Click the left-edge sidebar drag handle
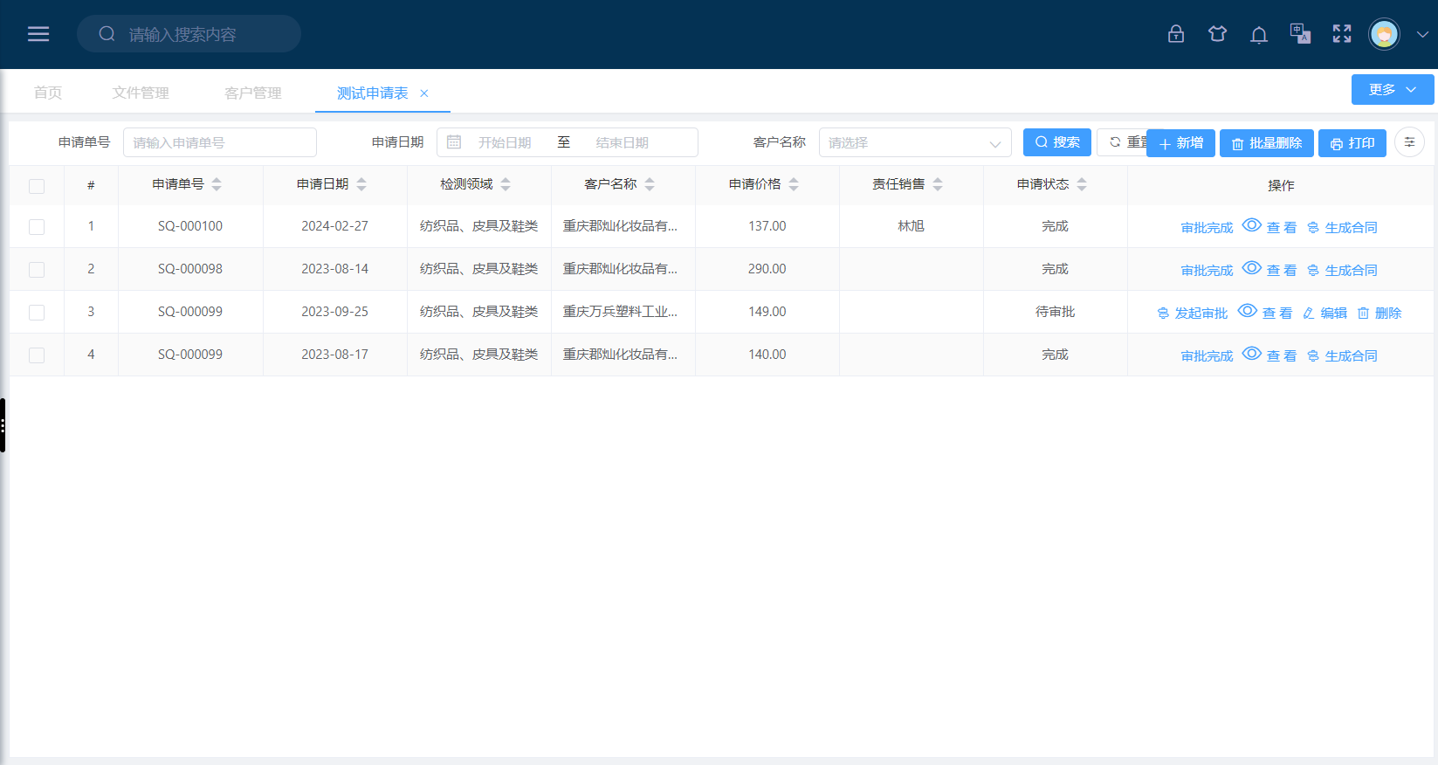 coord(3,425)
